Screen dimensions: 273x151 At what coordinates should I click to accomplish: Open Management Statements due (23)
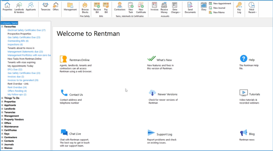point(25,52)
